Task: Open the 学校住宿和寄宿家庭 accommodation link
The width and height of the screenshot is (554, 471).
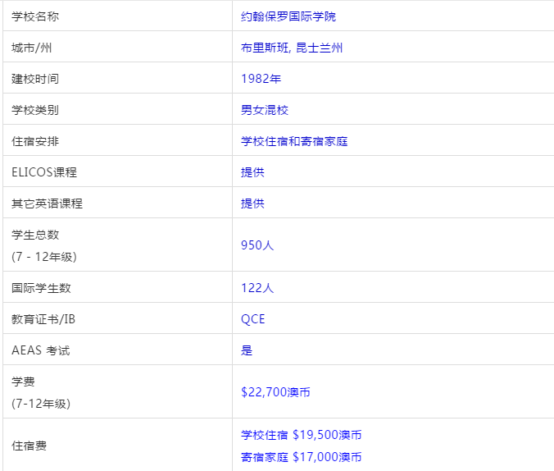Action: pos(294,141)
